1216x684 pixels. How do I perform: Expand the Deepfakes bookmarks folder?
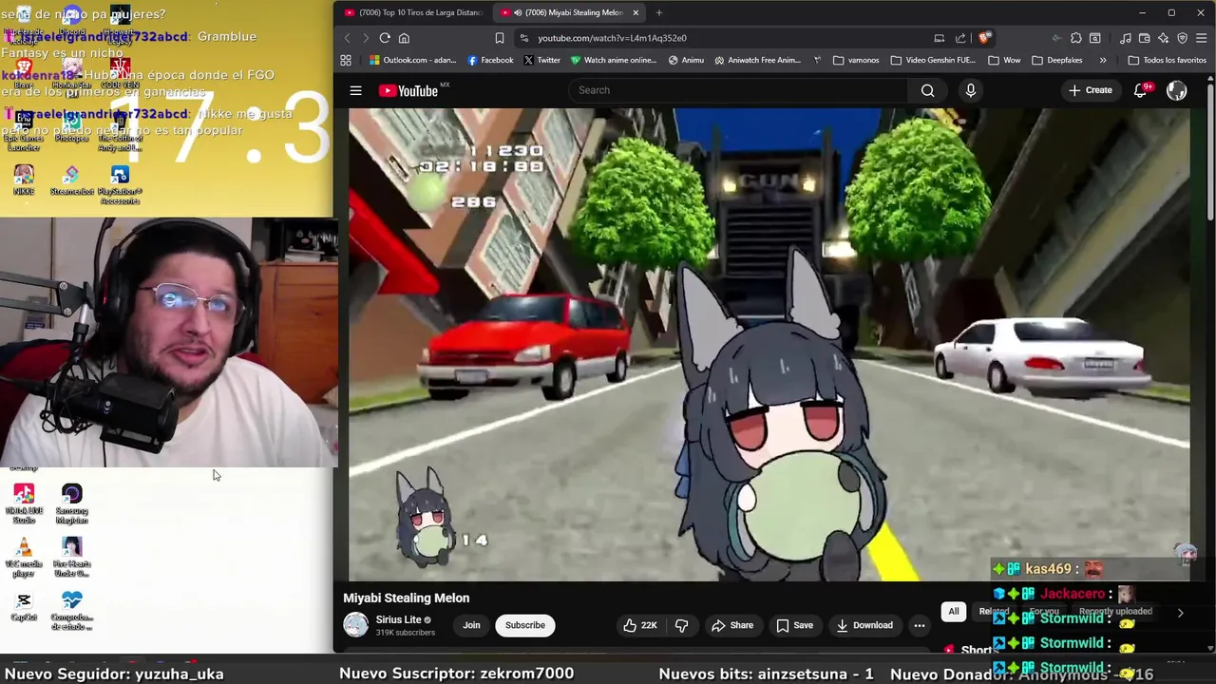pos(1056,60)
